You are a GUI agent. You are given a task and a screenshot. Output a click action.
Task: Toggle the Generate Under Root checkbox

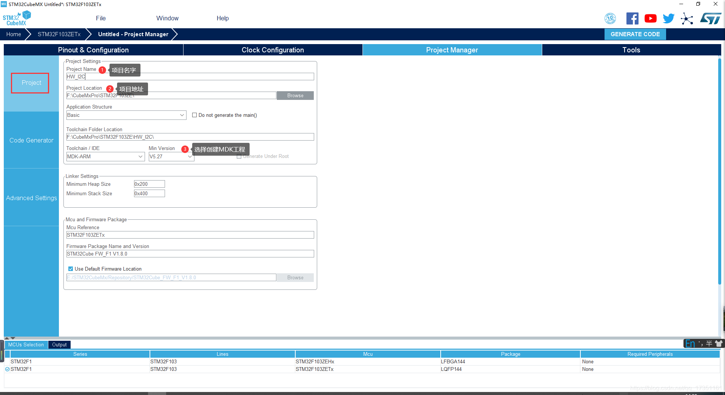click(239, 156)
